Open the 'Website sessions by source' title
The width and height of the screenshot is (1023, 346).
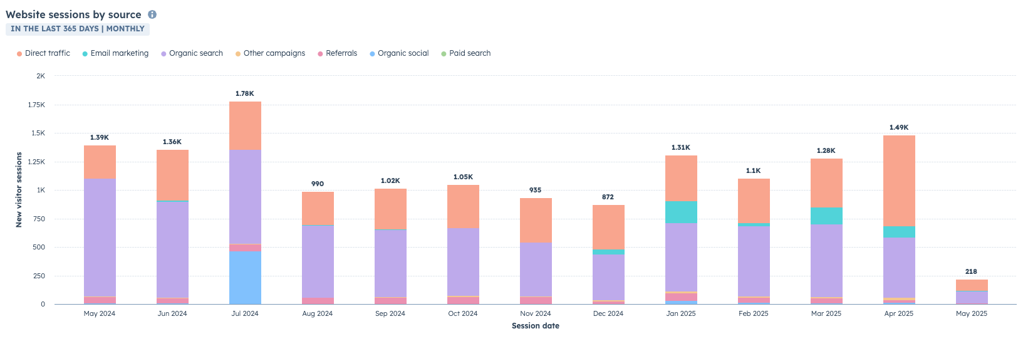[x=73, y=14]
